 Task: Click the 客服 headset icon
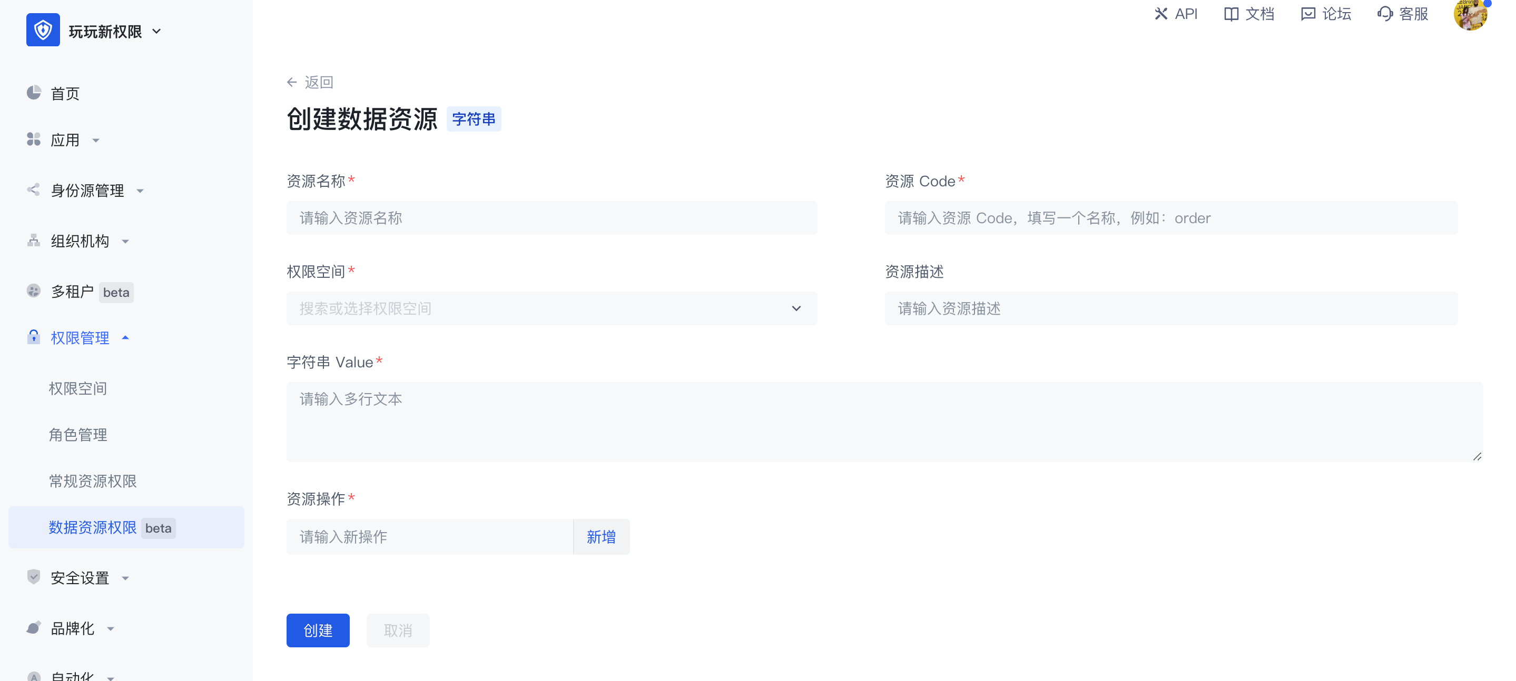pyautogui.click(x=1384, y=14)
